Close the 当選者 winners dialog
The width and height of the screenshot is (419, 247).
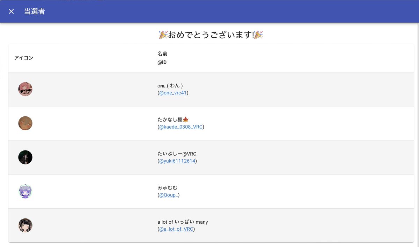(x=11, y=11)
